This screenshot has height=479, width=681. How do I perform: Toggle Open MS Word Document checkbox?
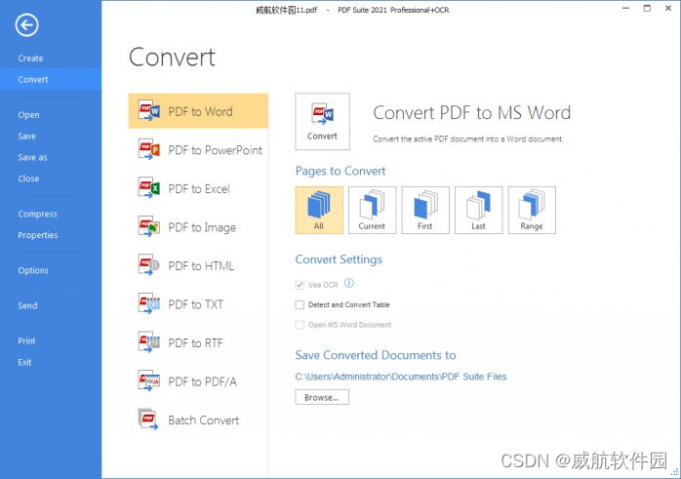[x=300, y=325]
